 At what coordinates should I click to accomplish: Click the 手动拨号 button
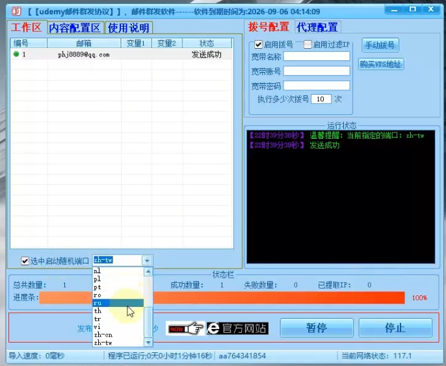[380, 45]
